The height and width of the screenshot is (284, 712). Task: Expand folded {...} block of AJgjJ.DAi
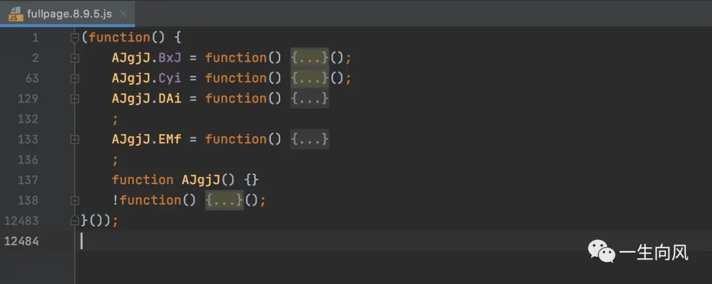coord(310,99)
